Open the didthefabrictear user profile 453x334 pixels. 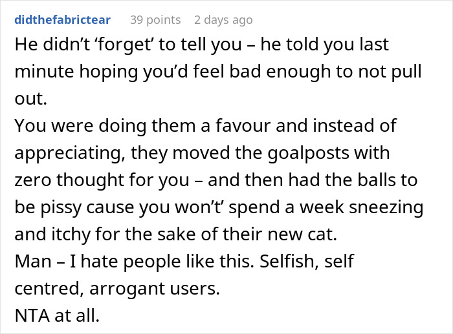pos(62,20)
